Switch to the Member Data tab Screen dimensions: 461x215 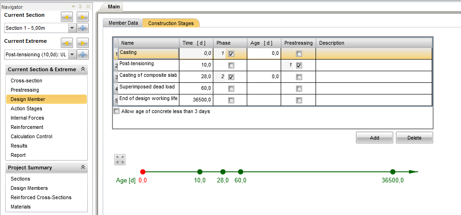pos(123,23)
